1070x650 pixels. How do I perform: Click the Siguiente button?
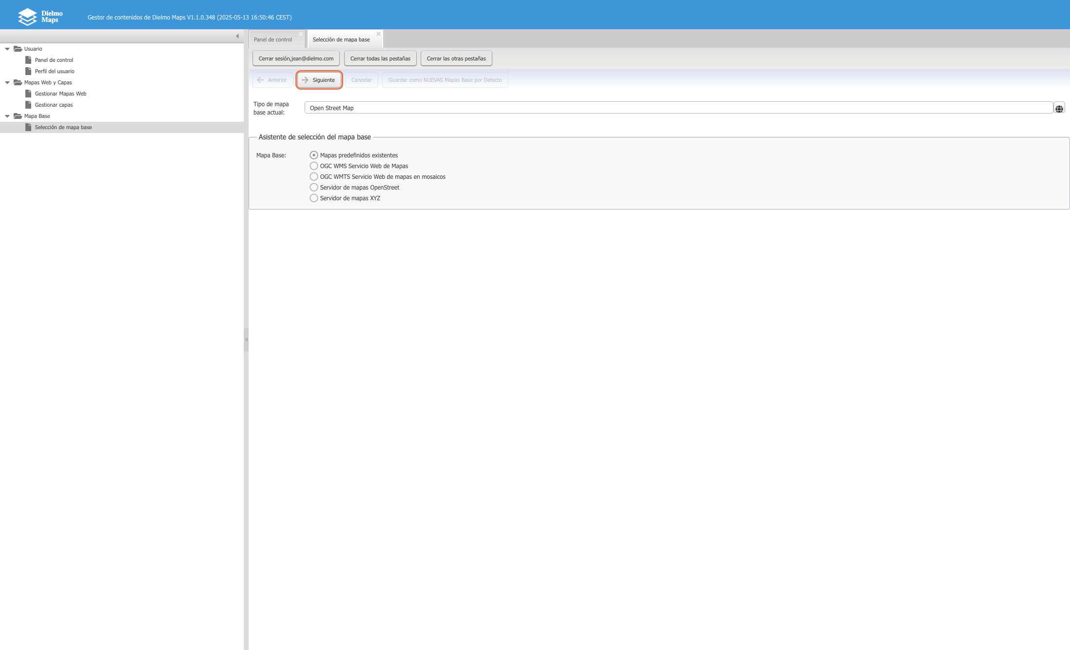click(319, 80)
